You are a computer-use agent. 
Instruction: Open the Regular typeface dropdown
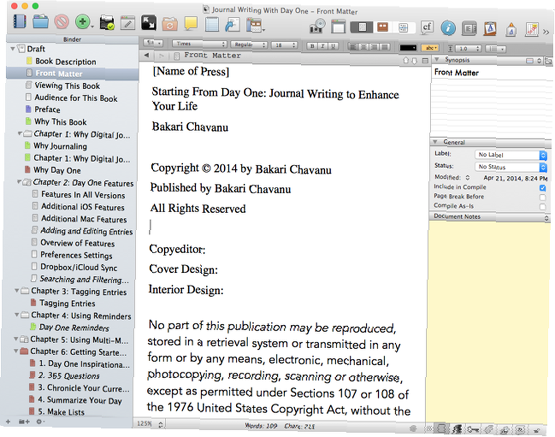(x=249, y=44)
